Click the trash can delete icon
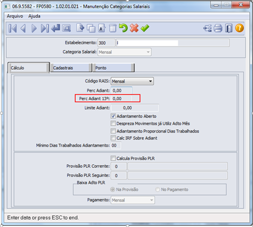Image resolution: width=253 pixels, height=227 pixels. coord(113,28)
